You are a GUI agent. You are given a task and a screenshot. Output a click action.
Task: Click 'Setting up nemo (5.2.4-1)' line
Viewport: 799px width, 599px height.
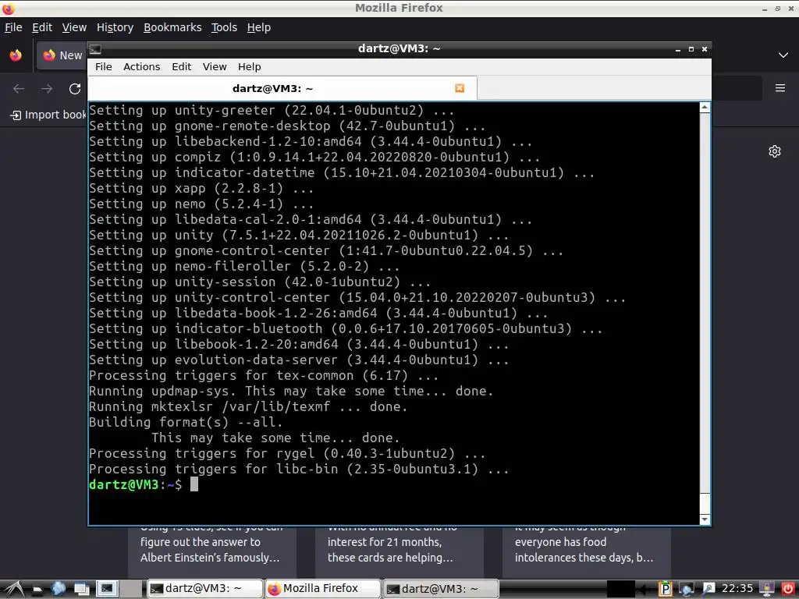click(201, 204)
